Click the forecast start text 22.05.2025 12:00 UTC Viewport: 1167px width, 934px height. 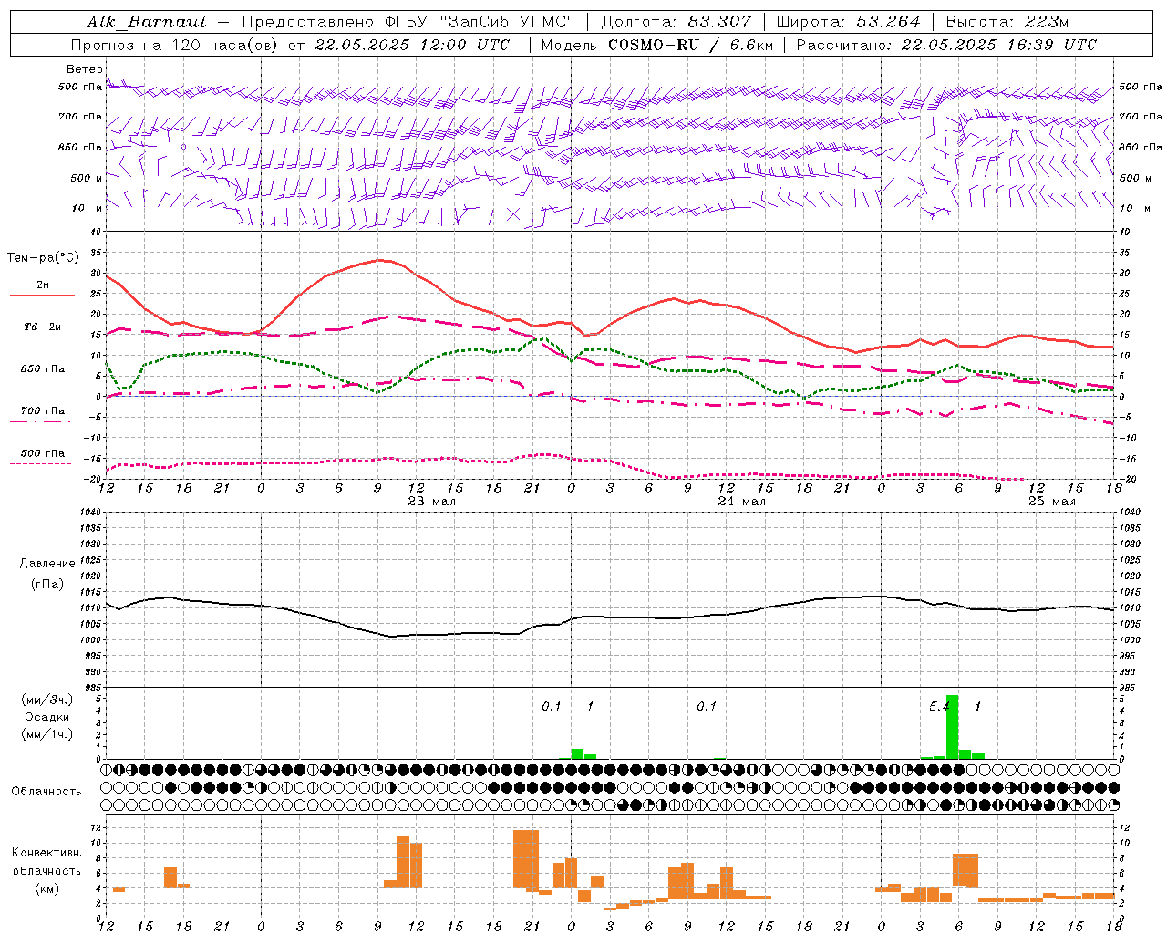pos(412,45)
